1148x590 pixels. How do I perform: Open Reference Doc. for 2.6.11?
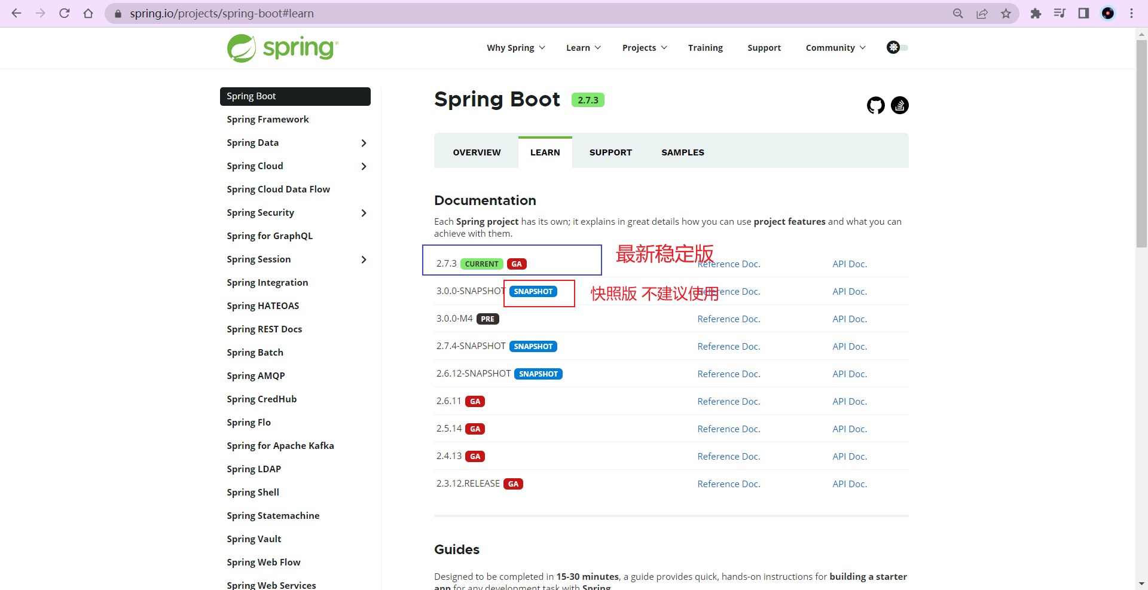(729, 402)
